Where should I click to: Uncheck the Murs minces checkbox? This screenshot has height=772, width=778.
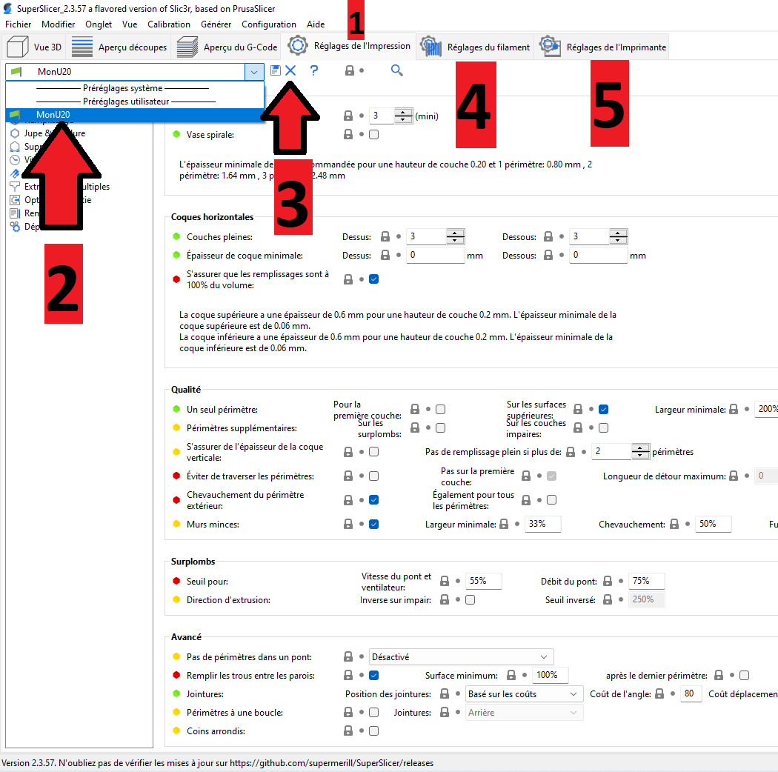point(374,524)
